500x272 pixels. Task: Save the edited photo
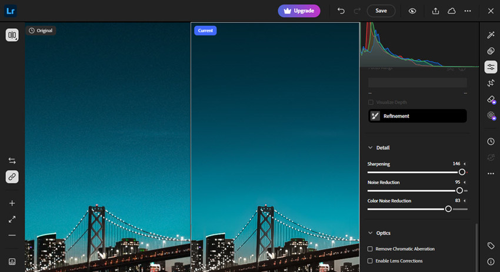(x=381, y=11)
